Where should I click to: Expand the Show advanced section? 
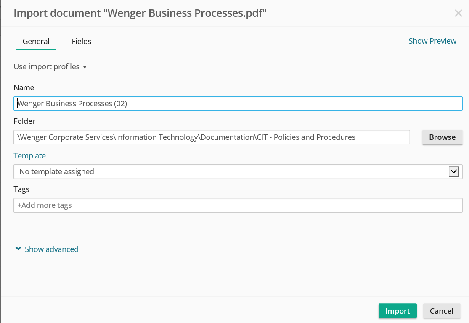pyautogui.click(x=51, y=249)
